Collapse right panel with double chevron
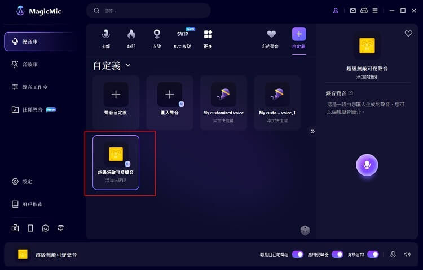The height and width of the screenshot is (270, 423). click(312, 131)
